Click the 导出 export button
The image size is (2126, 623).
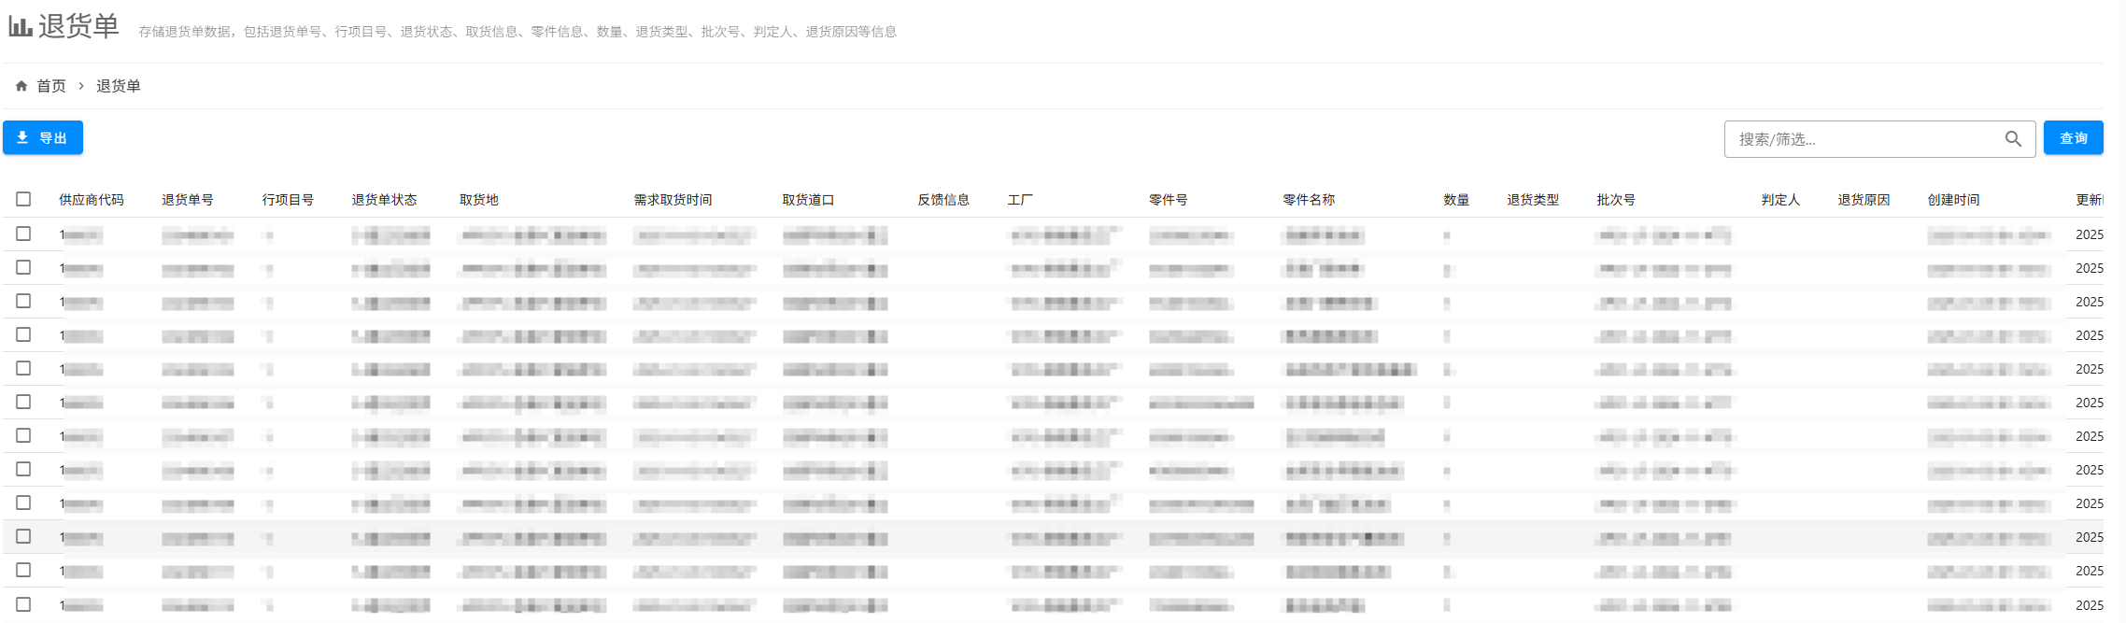(43, 137)
